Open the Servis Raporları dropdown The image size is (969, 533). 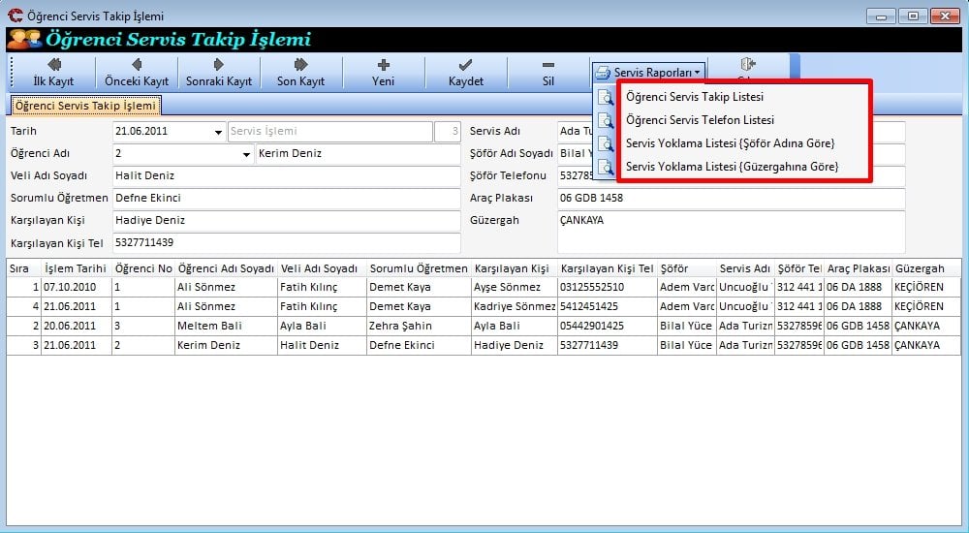click(648, 73)
